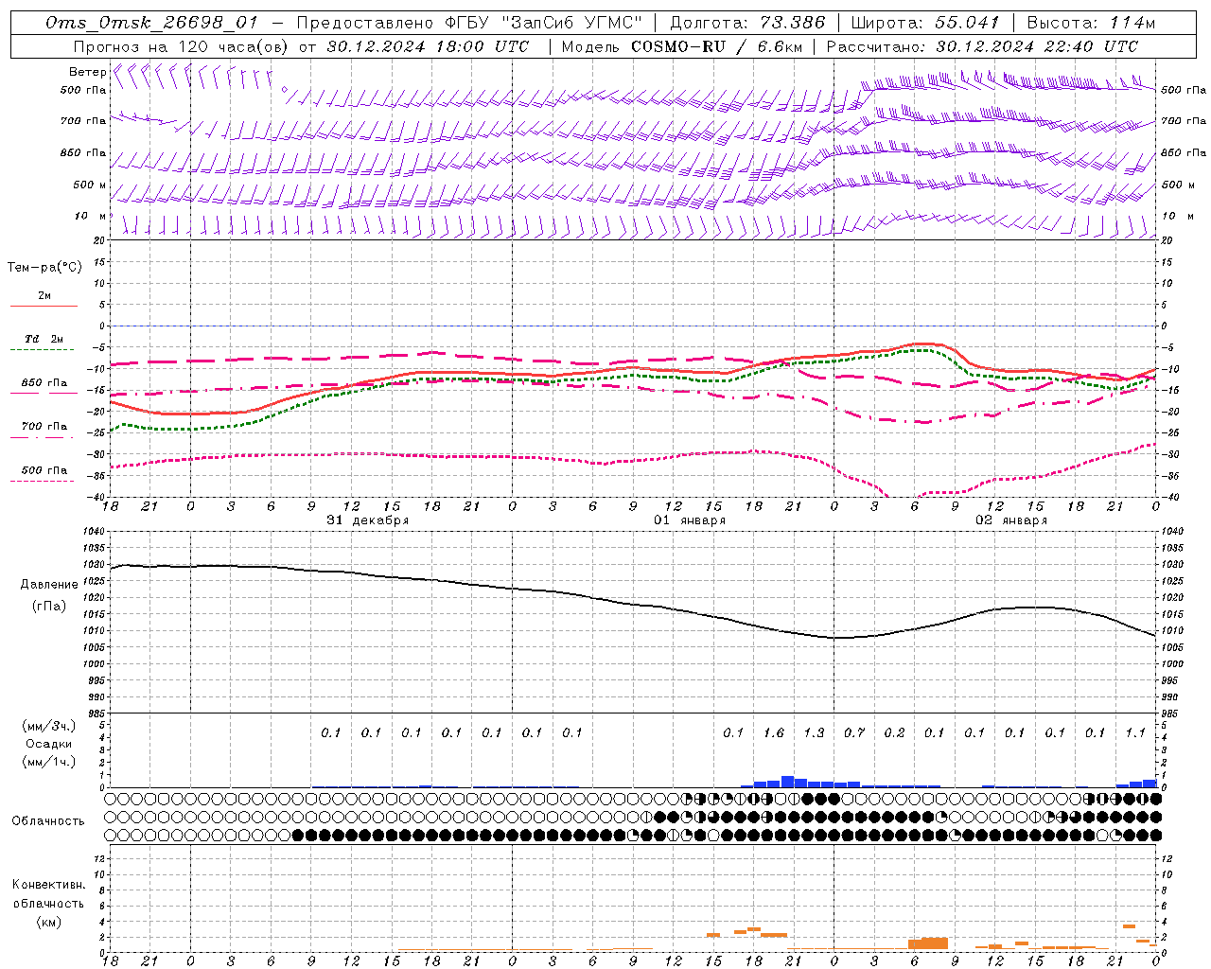Image resolution: width=1211 pixels, height=969 pixels.
Task: Click the tallest blue hourly precipitation bar
Action: click(787, 782)
